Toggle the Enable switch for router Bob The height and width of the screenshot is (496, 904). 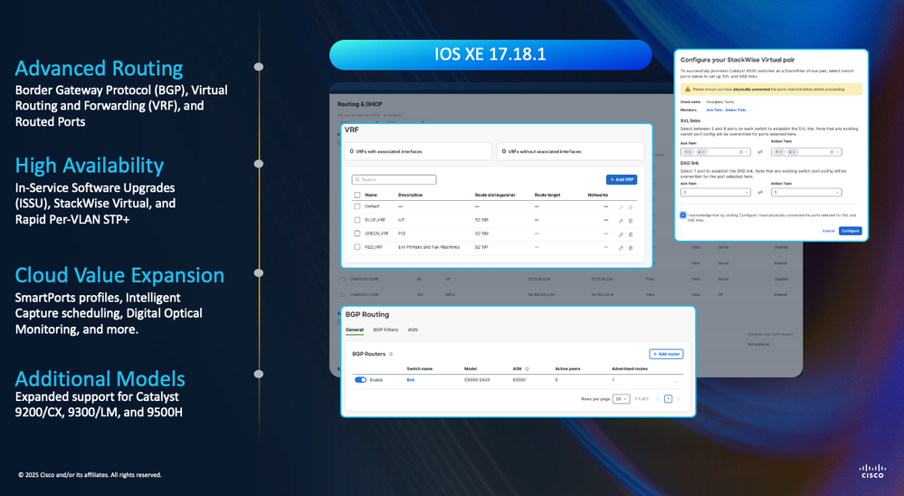pyautogui.click(x=360, y=379)
